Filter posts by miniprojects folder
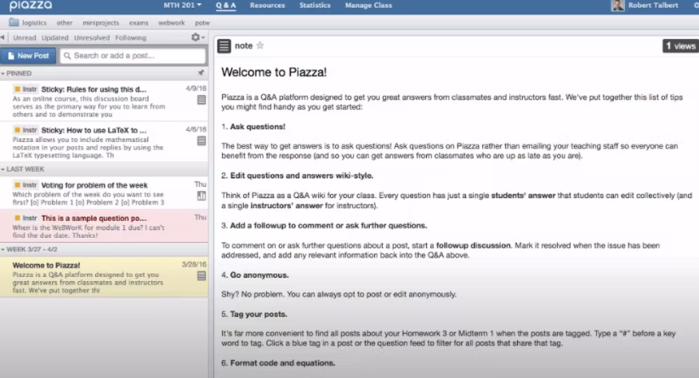 click(x=100, y=23)
